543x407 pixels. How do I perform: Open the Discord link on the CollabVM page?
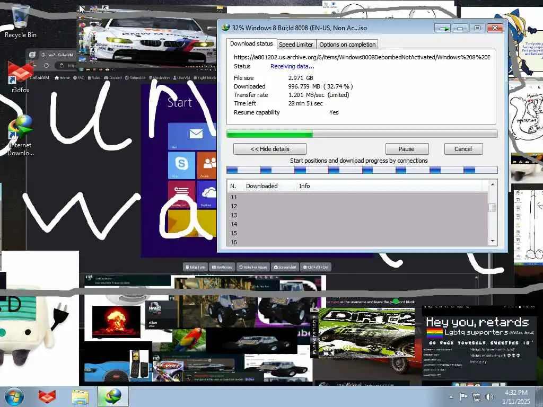coord(113,77)
